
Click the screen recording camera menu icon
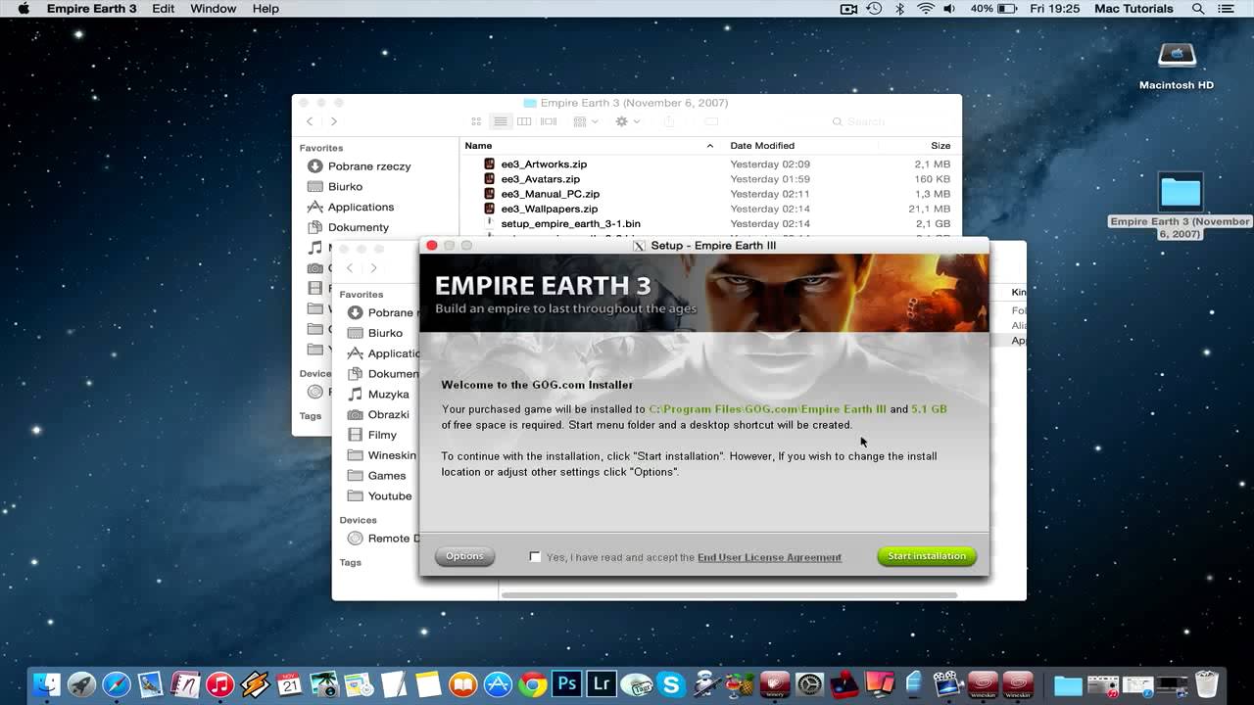(x=848, y=9)
